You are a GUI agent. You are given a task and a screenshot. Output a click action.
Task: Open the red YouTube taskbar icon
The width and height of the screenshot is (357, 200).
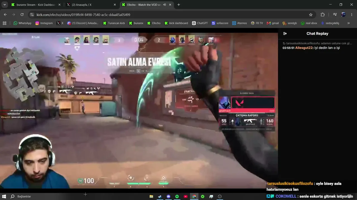tap(185, 196)
